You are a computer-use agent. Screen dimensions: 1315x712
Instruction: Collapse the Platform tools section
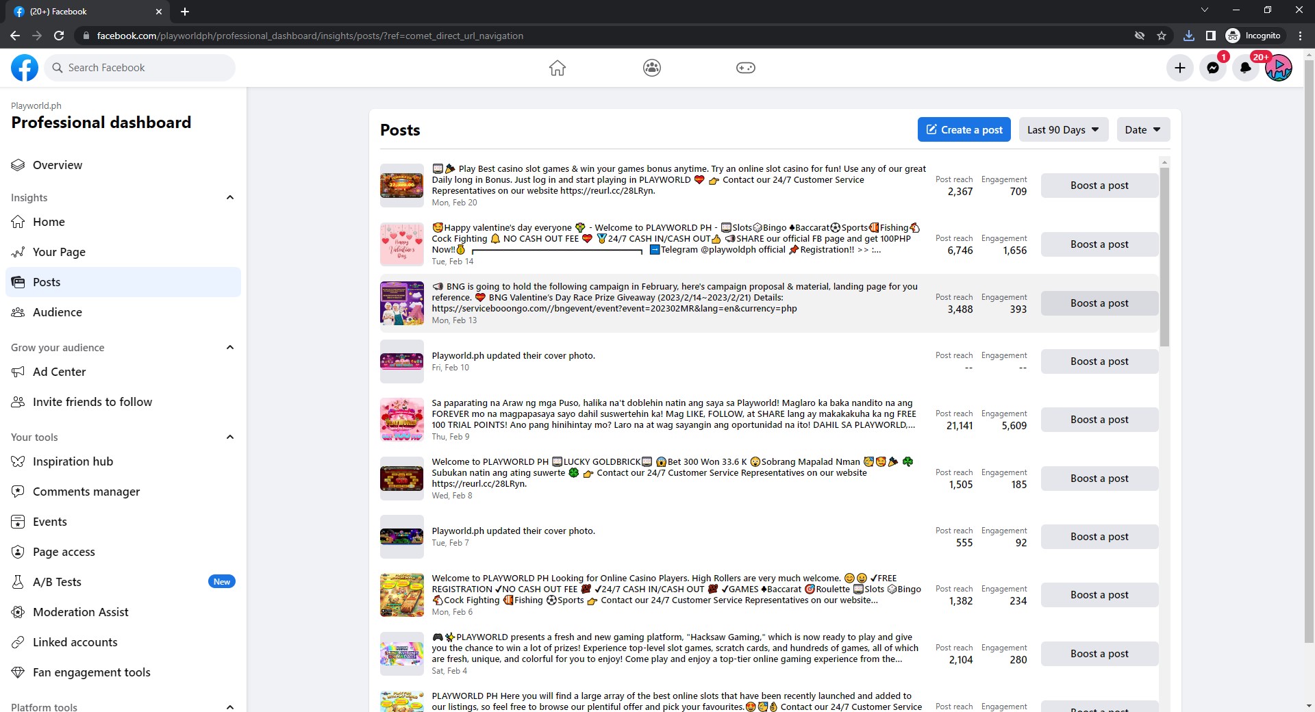[x=230, y=707]
